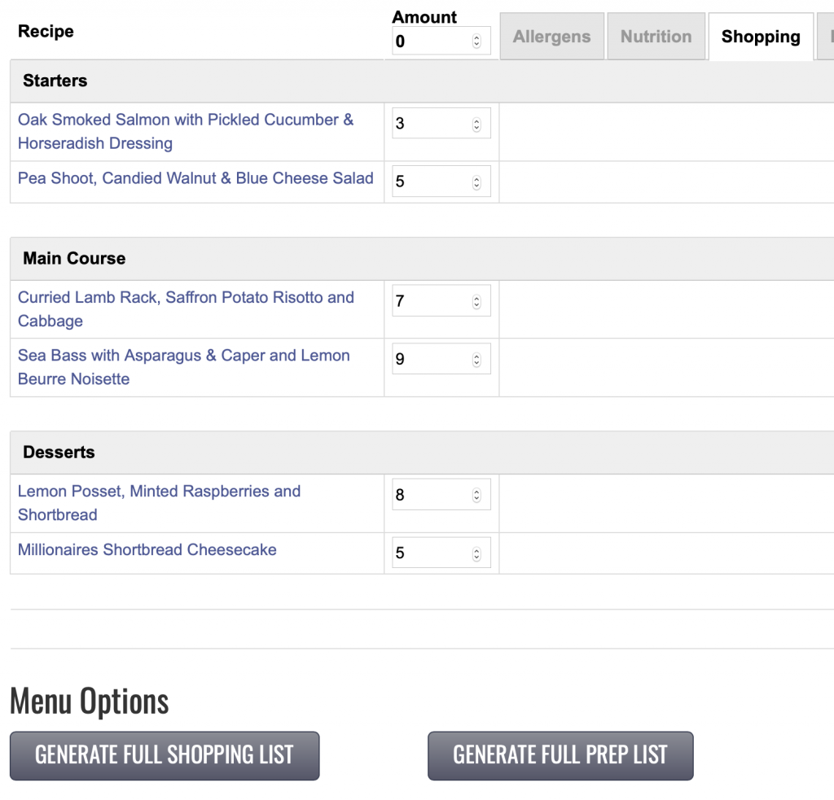
Task: Click Generate Full Prep List button
Action: point(560,755)
